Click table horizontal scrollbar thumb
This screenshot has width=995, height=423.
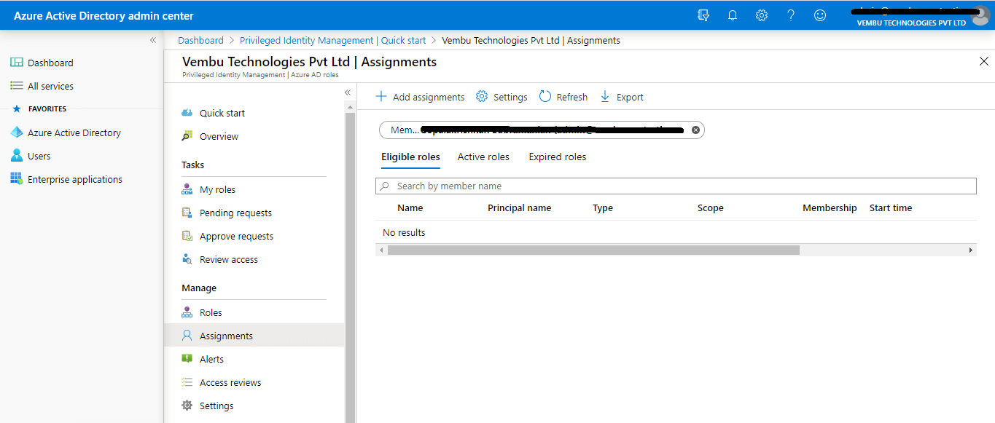(x=593, y=250)
